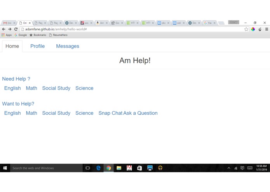This screenshot has height=192, width=270.
Task: Choose Social Study under Need Help
Action: 56,88
